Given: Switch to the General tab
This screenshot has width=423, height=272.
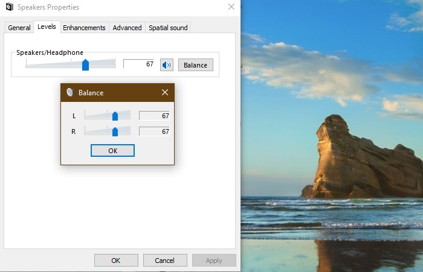Looking at the screenshot, I should click(19, 28).
